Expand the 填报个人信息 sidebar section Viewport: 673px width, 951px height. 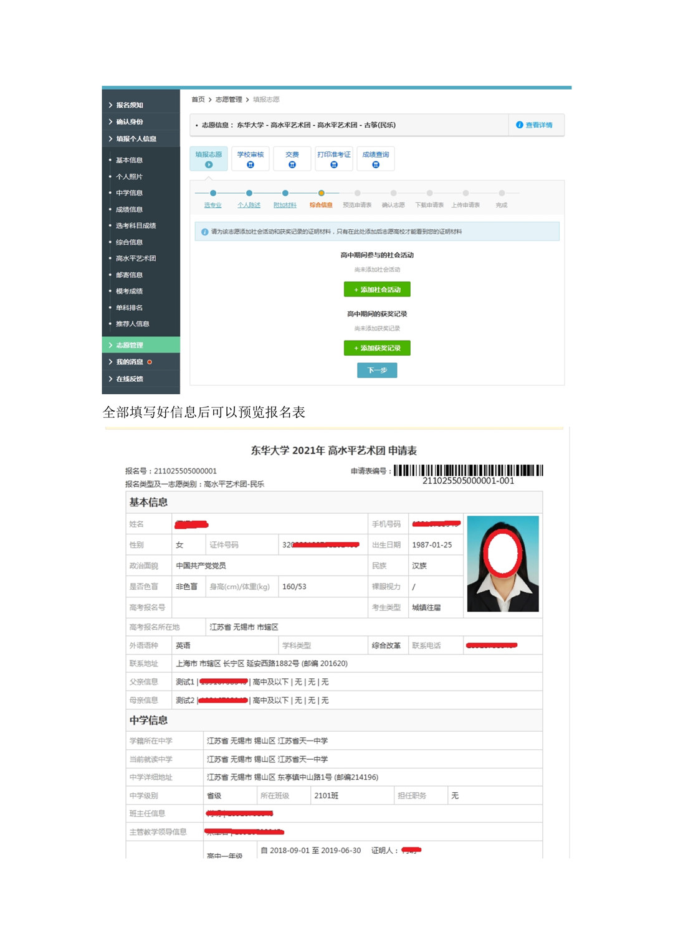coord(141,139)
